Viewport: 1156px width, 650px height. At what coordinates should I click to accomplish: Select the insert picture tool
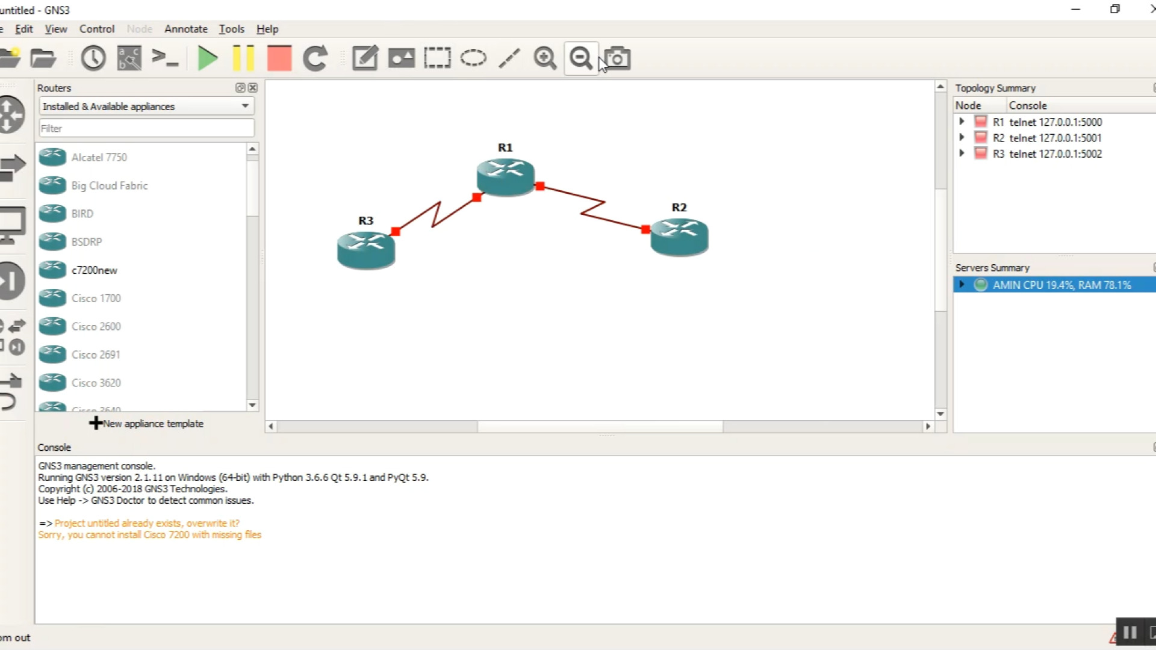[401, 58]
